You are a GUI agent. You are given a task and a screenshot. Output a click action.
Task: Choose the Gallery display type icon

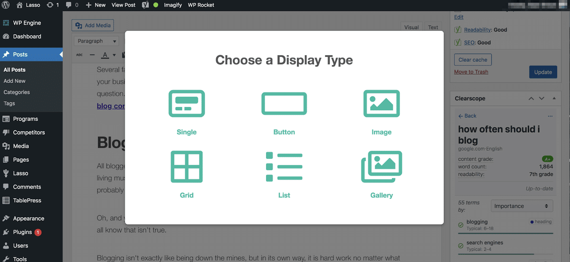click(381, 166)
